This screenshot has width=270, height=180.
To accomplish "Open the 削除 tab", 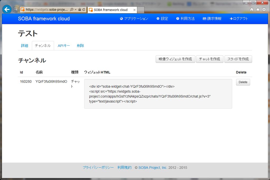I will [x=80, y=46].
